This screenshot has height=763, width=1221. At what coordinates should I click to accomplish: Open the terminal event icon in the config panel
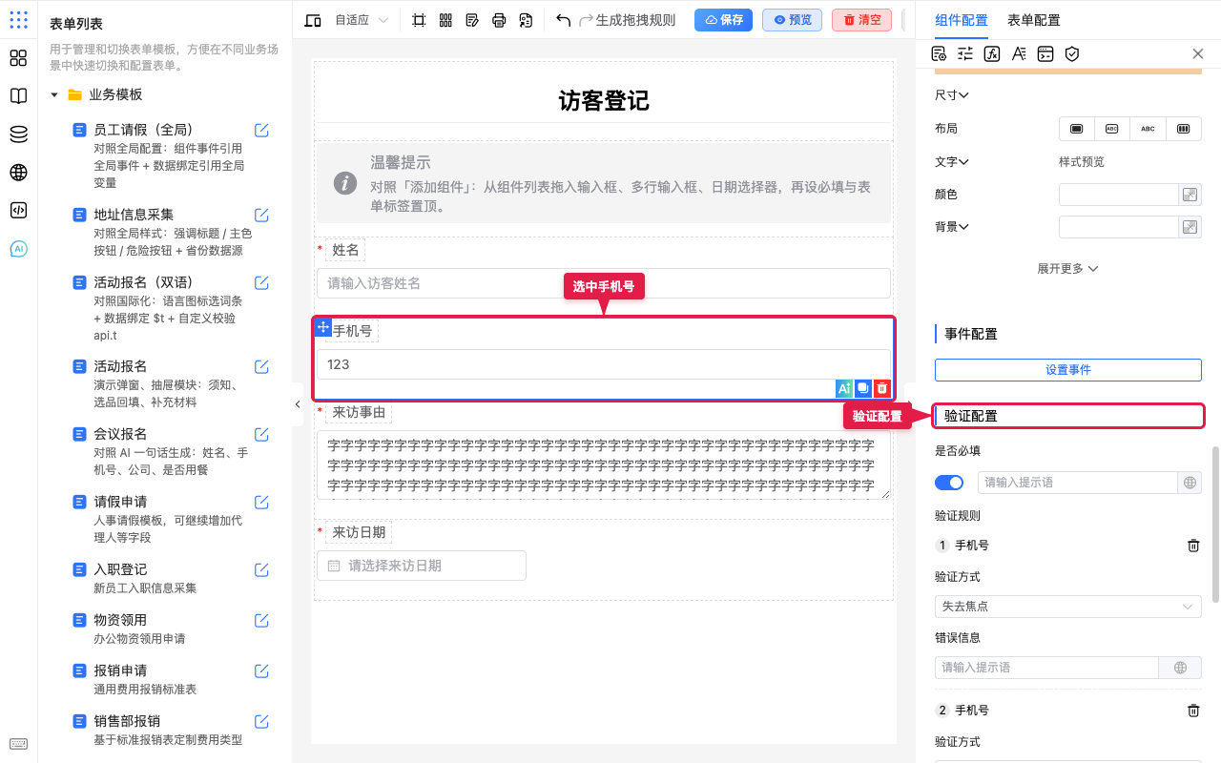tap(1045, 54)
